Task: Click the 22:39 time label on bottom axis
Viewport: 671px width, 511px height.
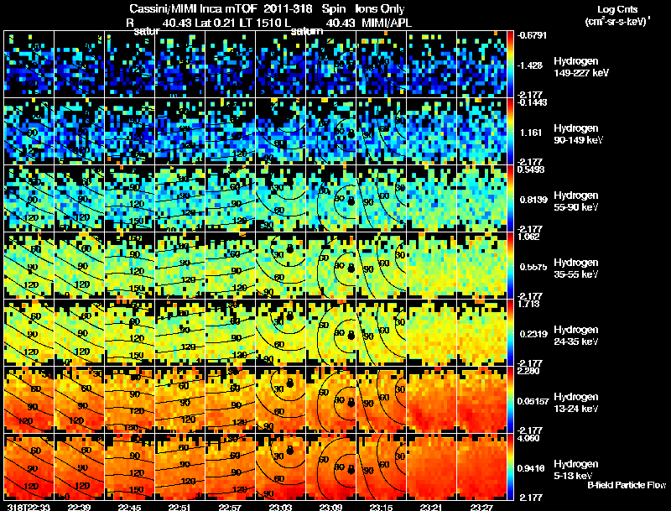Action: point(80,506)
